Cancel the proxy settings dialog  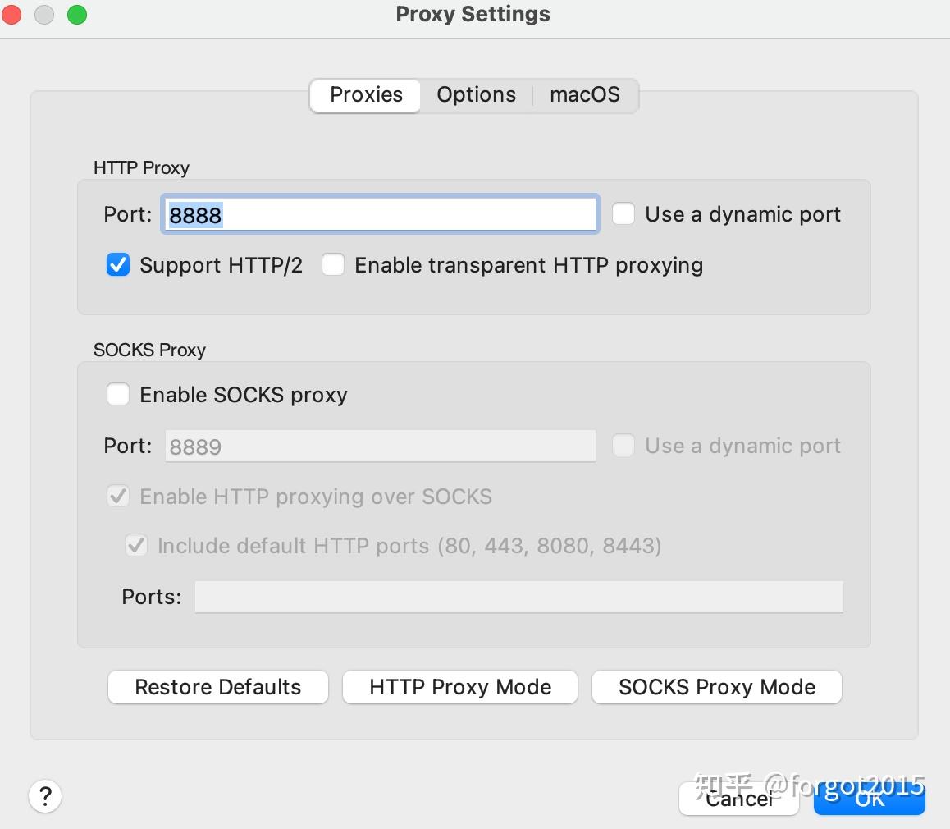pyautogui.click(x=738, y=797)
